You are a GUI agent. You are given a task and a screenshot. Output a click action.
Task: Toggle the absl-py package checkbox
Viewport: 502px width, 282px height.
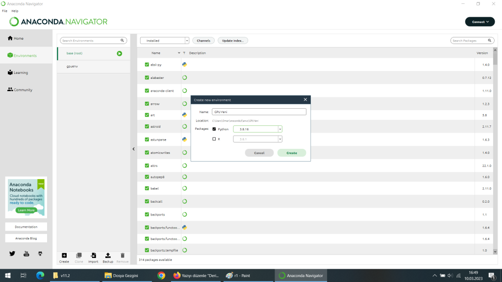(x=147, y=65)
